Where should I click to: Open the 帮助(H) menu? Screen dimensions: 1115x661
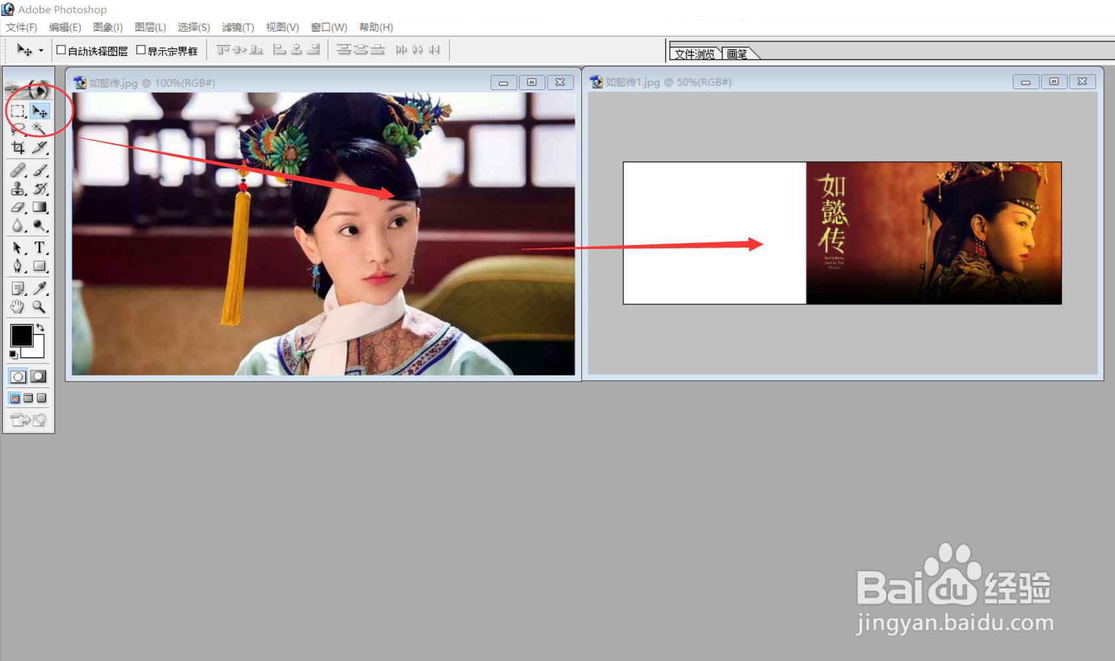point(376,27)
